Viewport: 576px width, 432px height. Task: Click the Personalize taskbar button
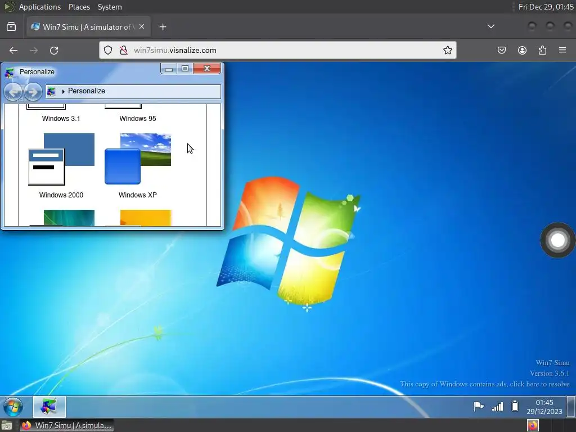(x=49, y=407)
